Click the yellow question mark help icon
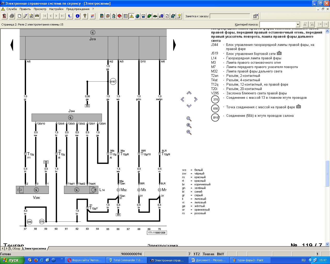 click(85, 16)
